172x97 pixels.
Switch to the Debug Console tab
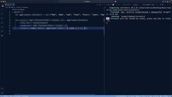coord(126,5)
